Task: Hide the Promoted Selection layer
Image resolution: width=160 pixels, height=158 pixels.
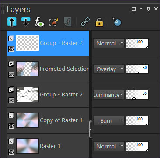Action: coord(11,75)
